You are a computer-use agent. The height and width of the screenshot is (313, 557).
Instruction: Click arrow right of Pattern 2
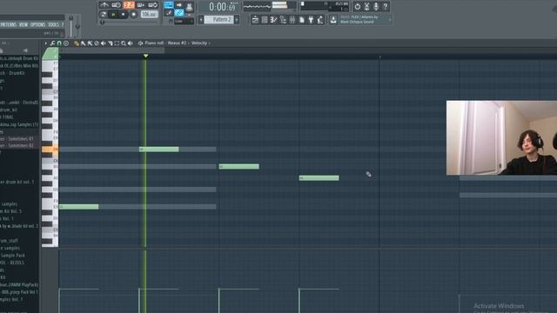pyautogui.click(x=237, y=19)
